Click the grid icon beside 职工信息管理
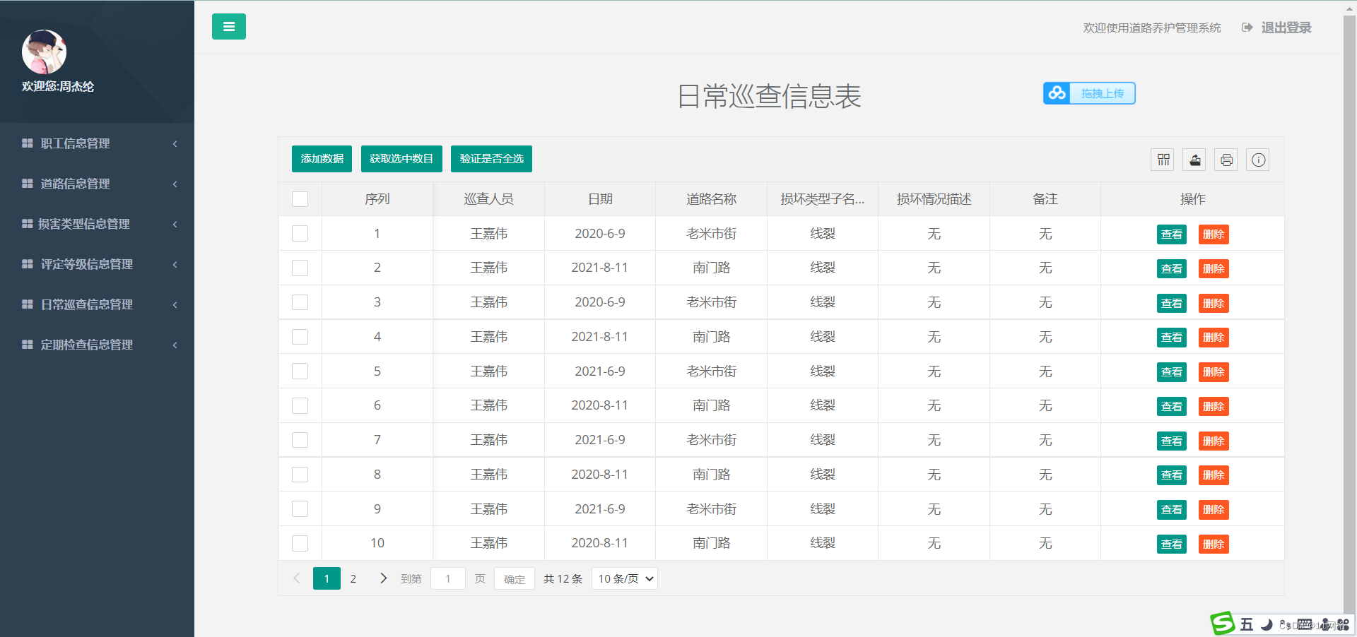This screenshot has height=637, width=1357. point(28,143)
